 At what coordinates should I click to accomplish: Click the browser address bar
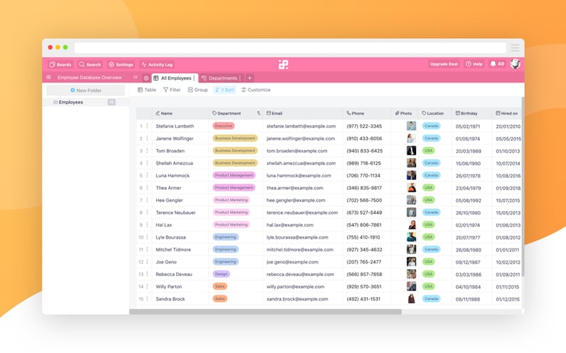point(290,47)
